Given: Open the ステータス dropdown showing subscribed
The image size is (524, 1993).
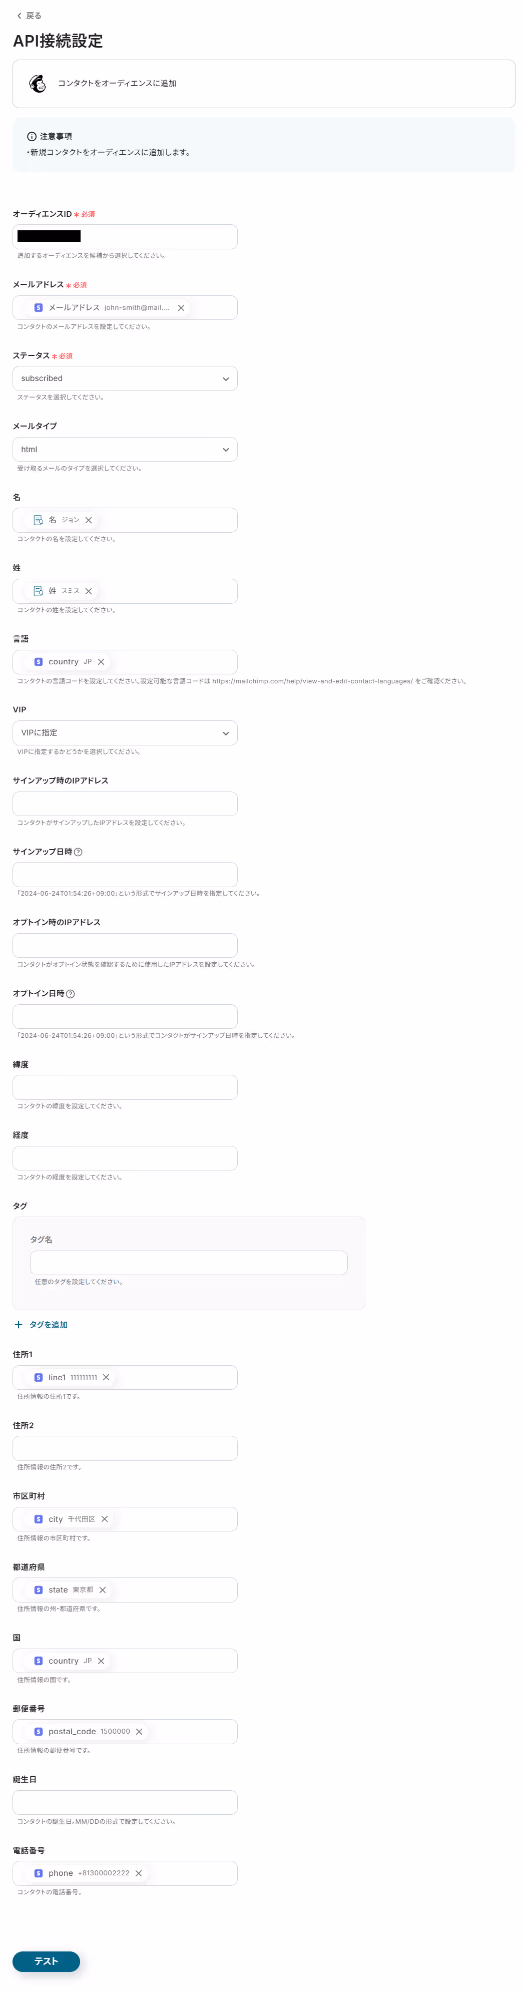Looking at the screenshot, I should [125, 379].
